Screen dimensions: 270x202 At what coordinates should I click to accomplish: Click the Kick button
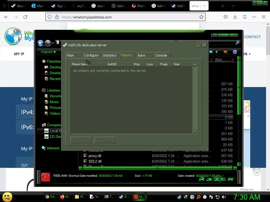[81, 140]
